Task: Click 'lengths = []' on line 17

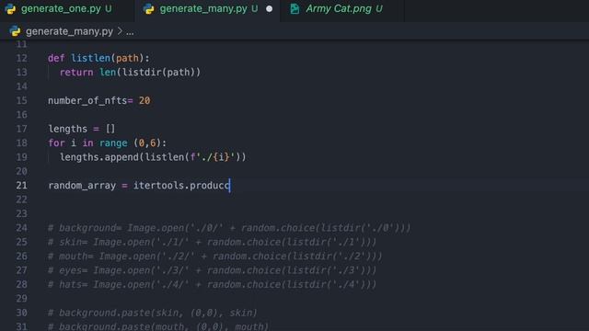Action: [x=82, y=129]
